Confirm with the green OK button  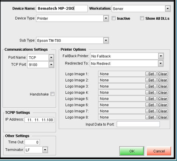132,151
